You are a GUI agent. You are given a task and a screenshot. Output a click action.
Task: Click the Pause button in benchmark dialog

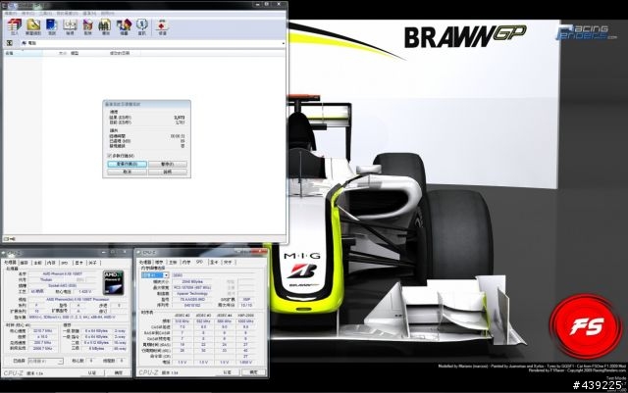pos(168,164)
